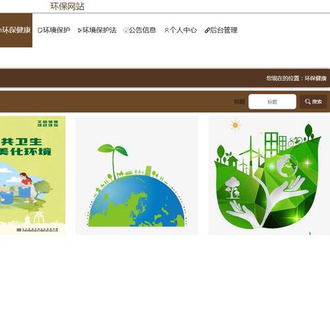Click the icon before 环境保护法
The width and height of the screenshot is (330, 330).
point(80,30)
